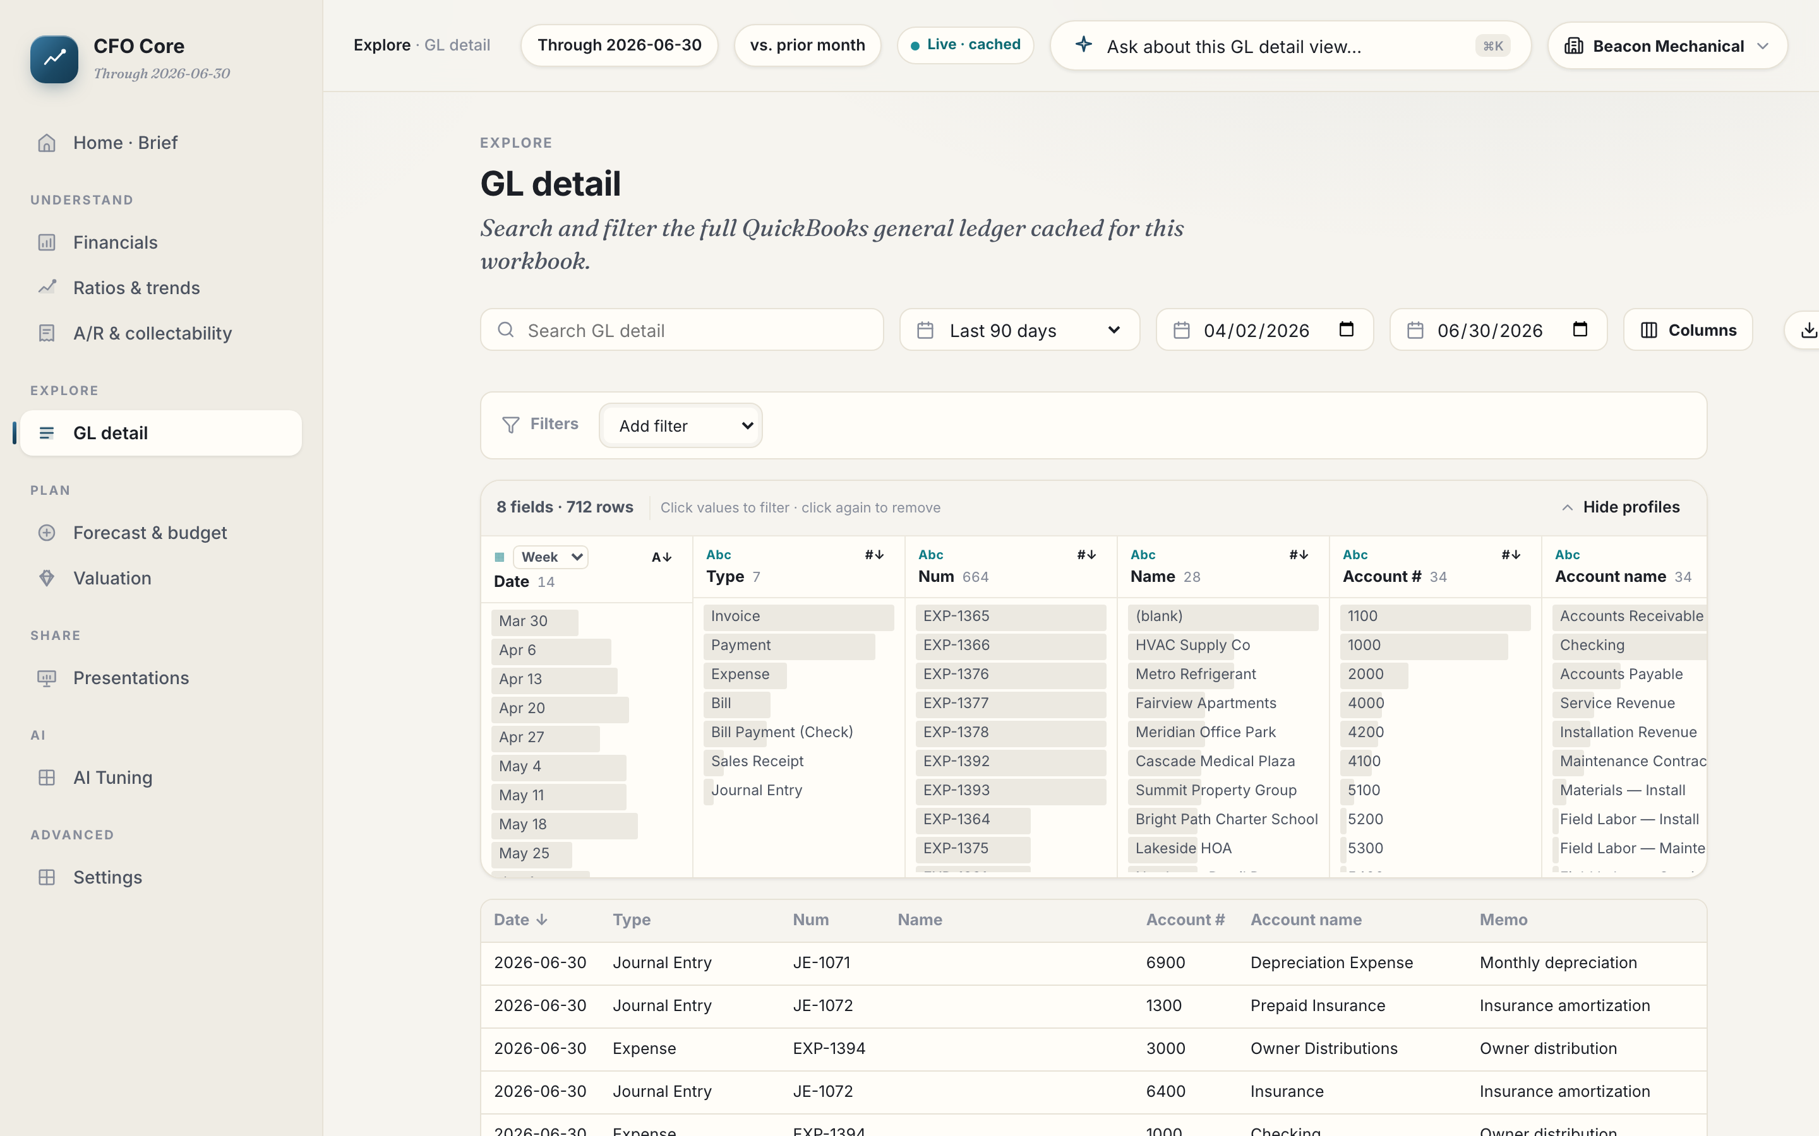Click the AI Tuning grid icon
The image size is (1819, 1136).
47,778
